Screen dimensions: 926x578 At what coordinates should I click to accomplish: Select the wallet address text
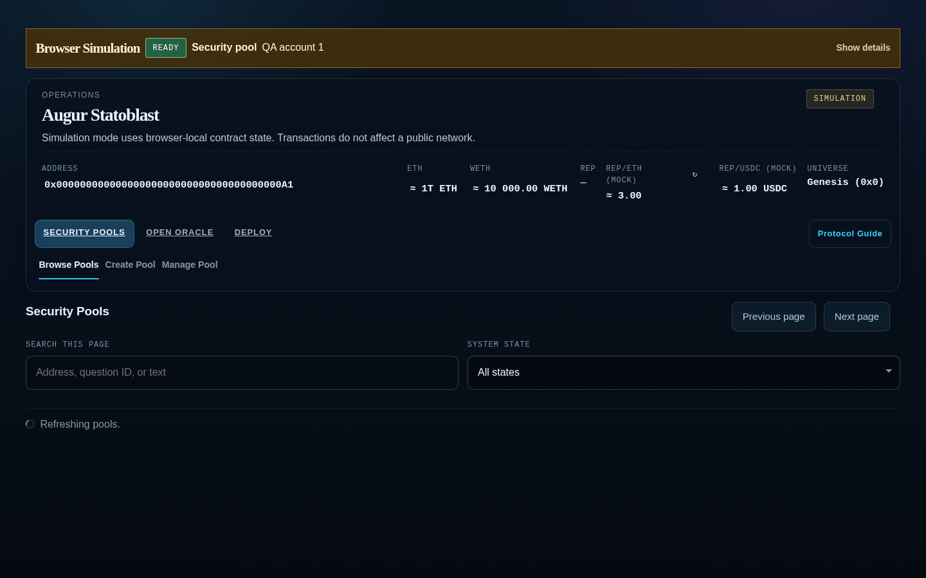168,185
